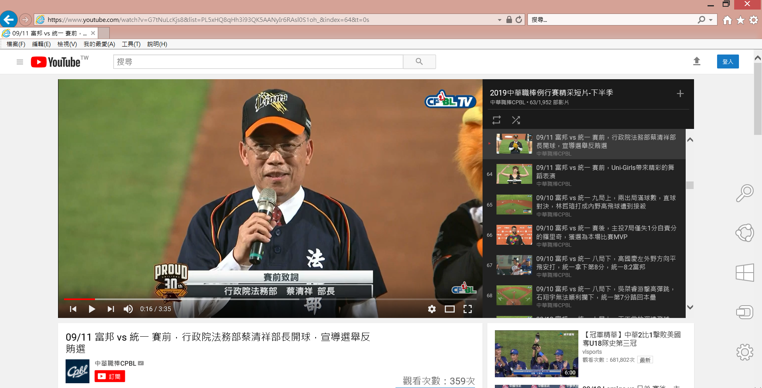The height and width of the screenshot is (388, 762).
Task: Open the charms Settings gear icon
Action: click(745, 352)
